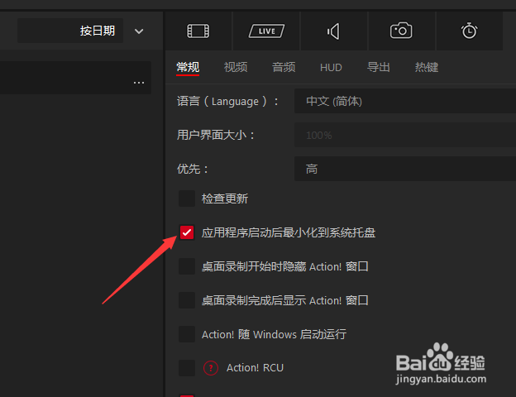Open the 优先 priority dropdown

coord(404,169)
